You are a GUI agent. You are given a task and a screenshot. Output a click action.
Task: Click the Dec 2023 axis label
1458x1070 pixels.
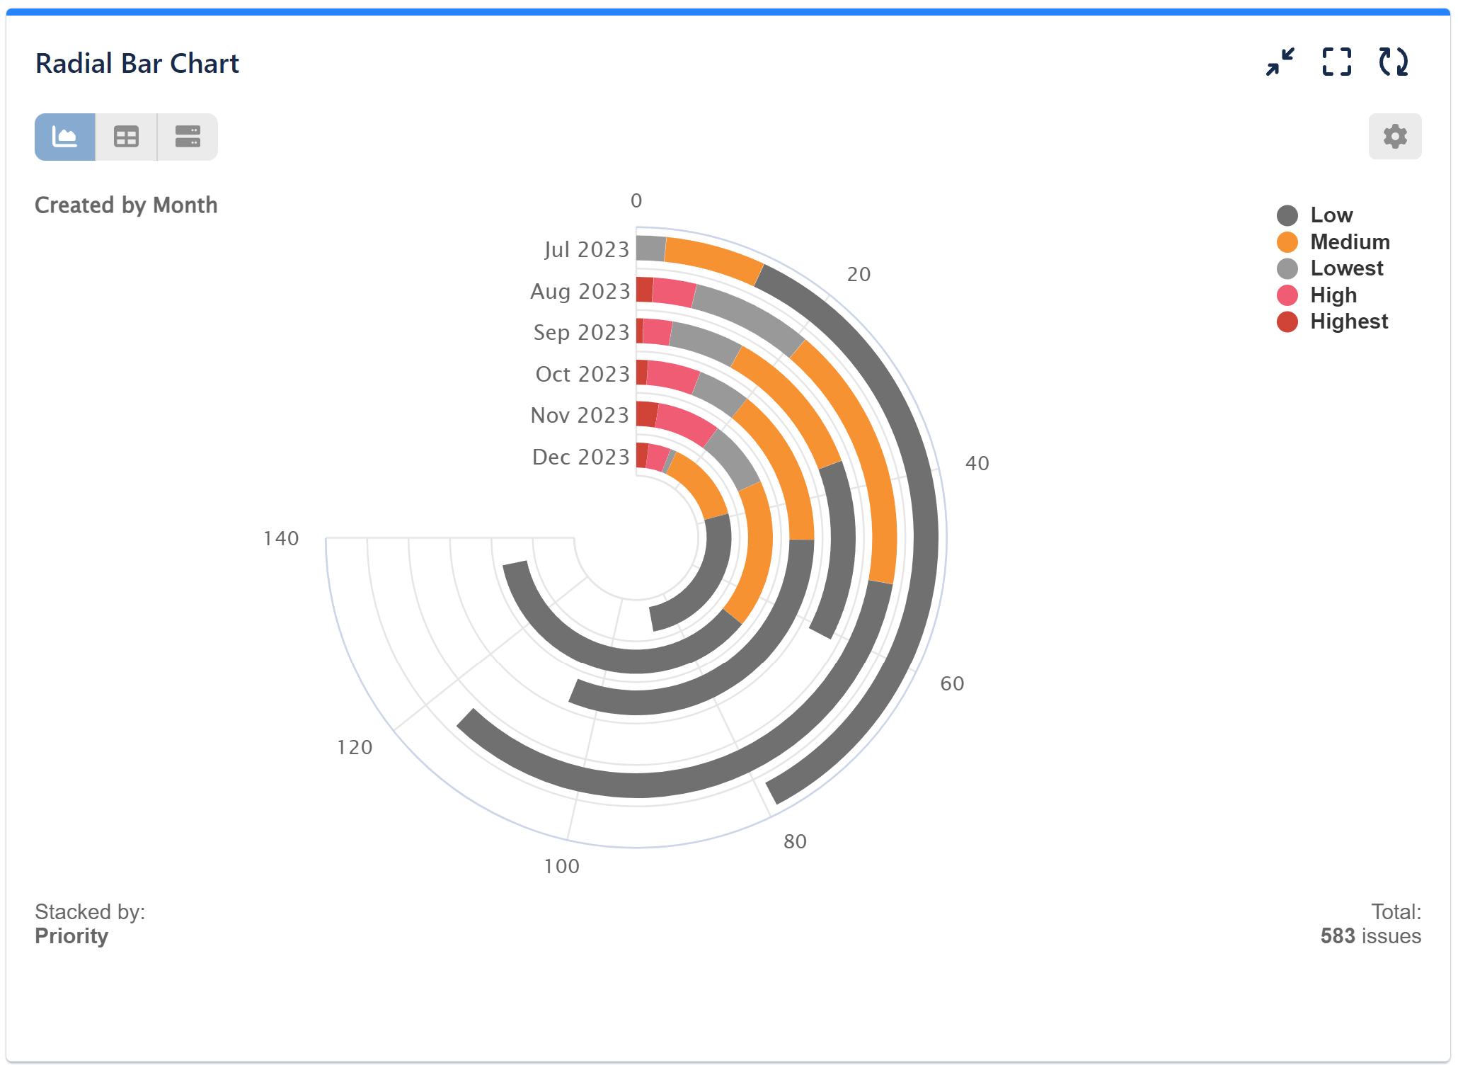(x=580, y=457)
